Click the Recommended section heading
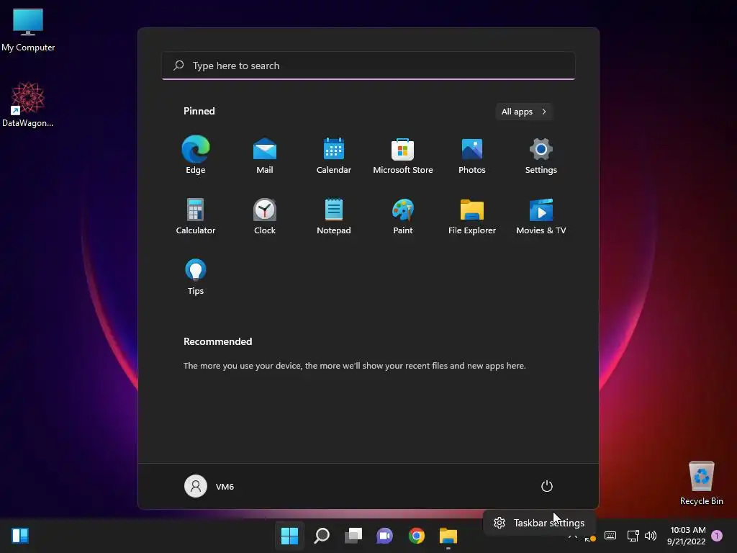 coord(217,341)
